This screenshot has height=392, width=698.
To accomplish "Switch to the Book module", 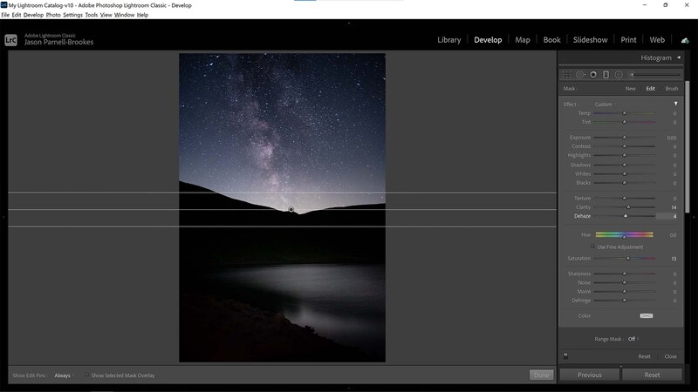I will pos(552,39).
